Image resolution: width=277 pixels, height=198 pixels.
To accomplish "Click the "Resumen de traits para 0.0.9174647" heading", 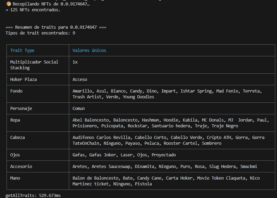I will (x=56, y=27).
